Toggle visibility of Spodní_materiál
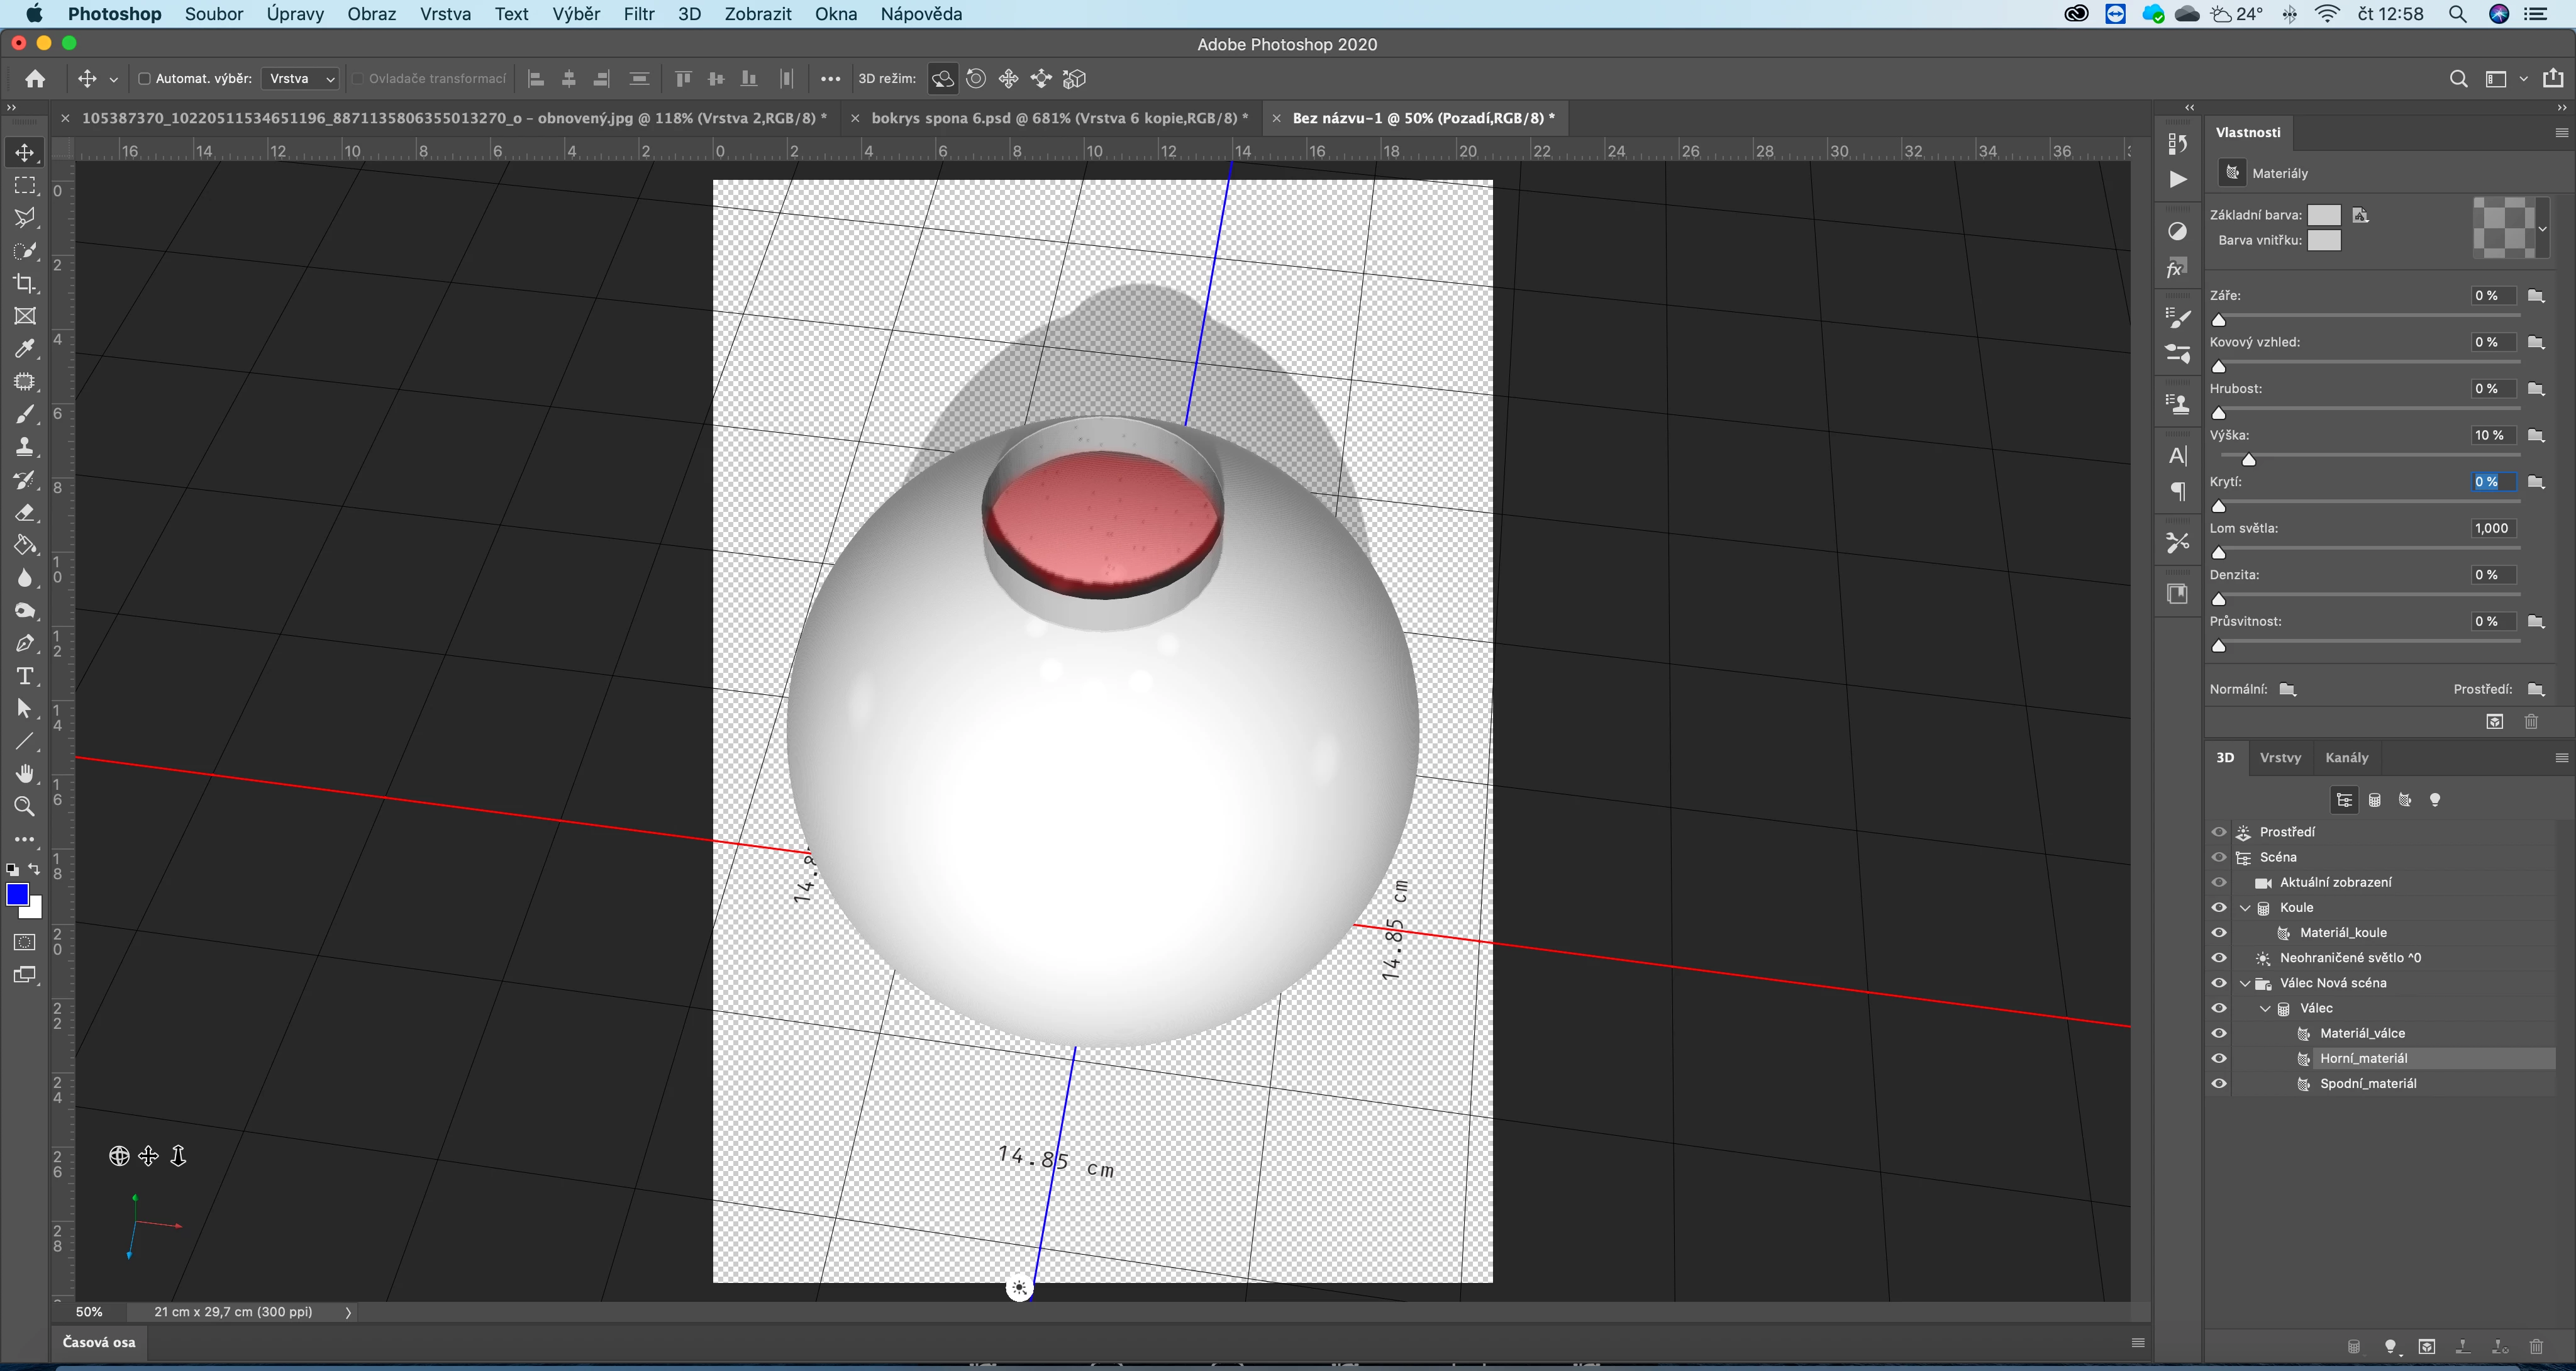Screen dimensions: 2576x1371 tap(2219, 1083)
